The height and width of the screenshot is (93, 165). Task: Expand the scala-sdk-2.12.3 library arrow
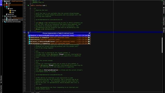(5, 20)
